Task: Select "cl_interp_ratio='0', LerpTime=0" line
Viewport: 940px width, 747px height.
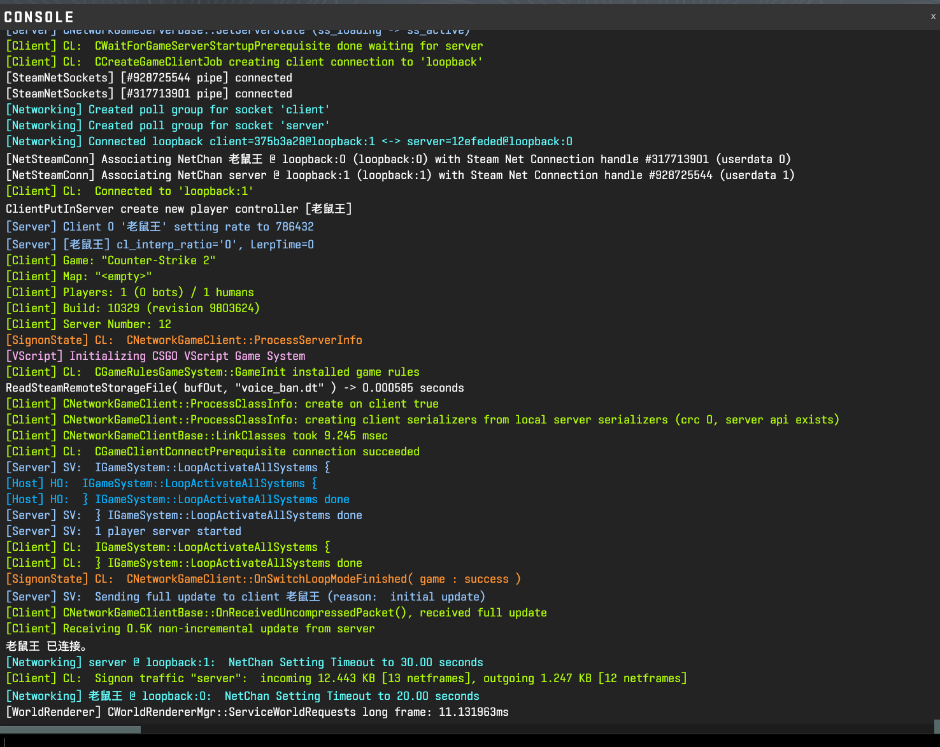Action: coord(160,245)
